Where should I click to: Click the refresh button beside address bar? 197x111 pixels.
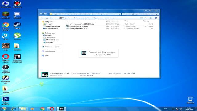tap(119, 14)
